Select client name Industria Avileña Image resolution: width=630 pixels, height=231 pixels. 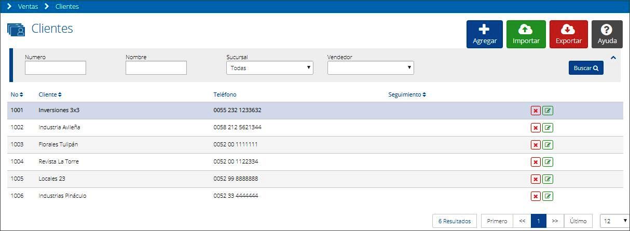pyautogui.click(x=60, y=127)
